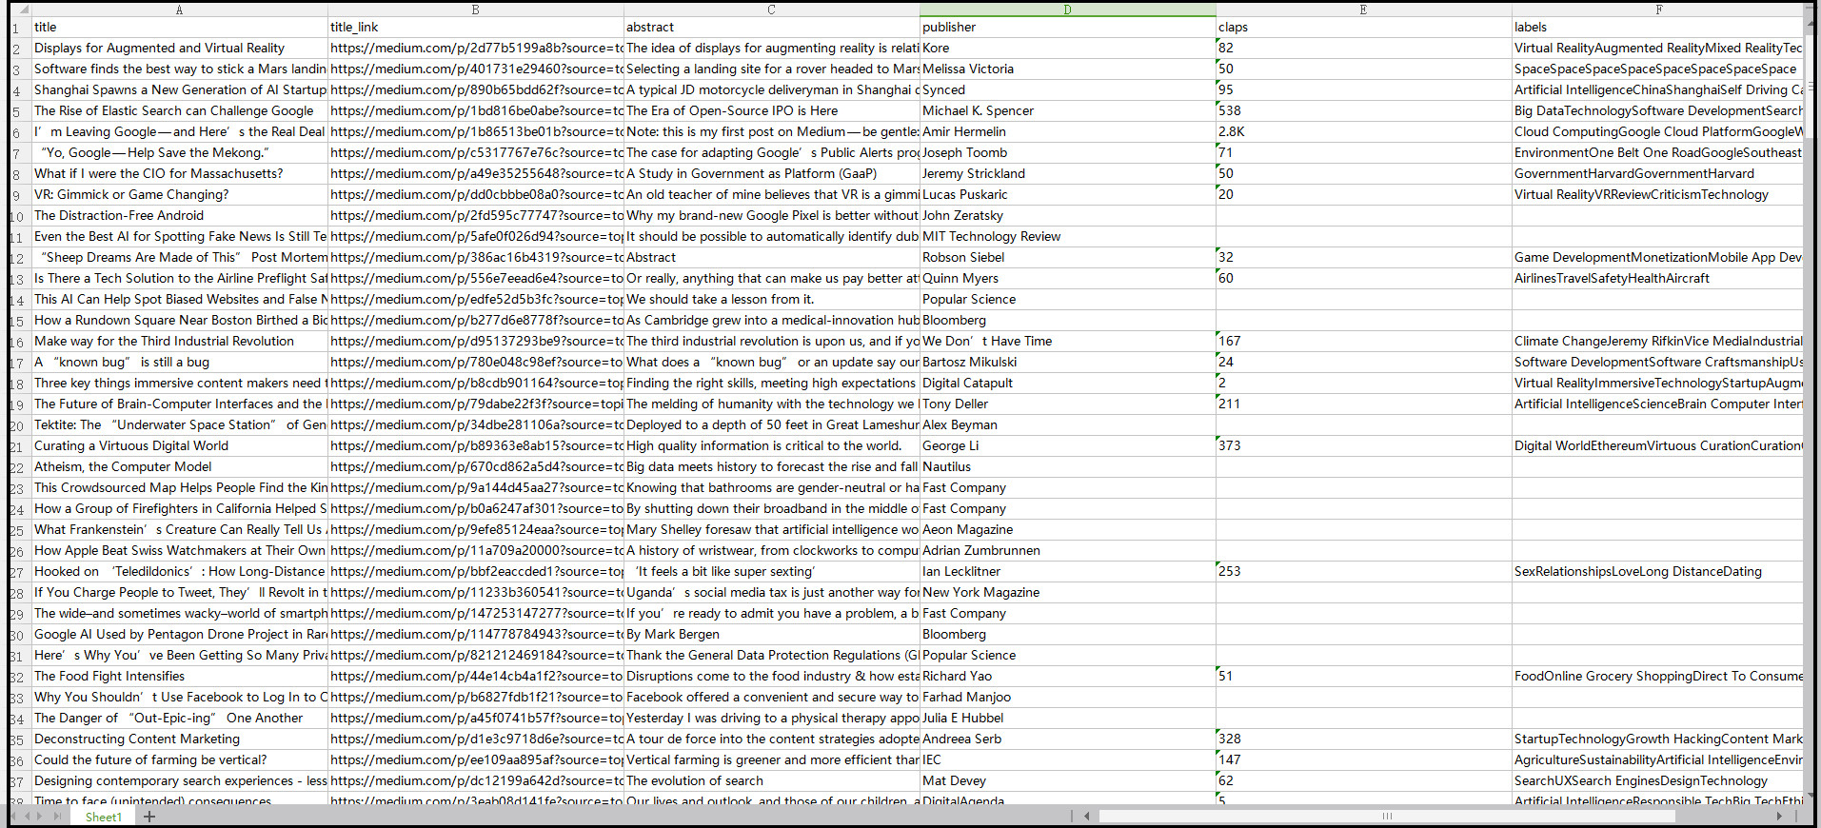The width and height of the screenshot is (1821, 828).
Task: Select the 'abstract' header cell
Action: (771, 27)
